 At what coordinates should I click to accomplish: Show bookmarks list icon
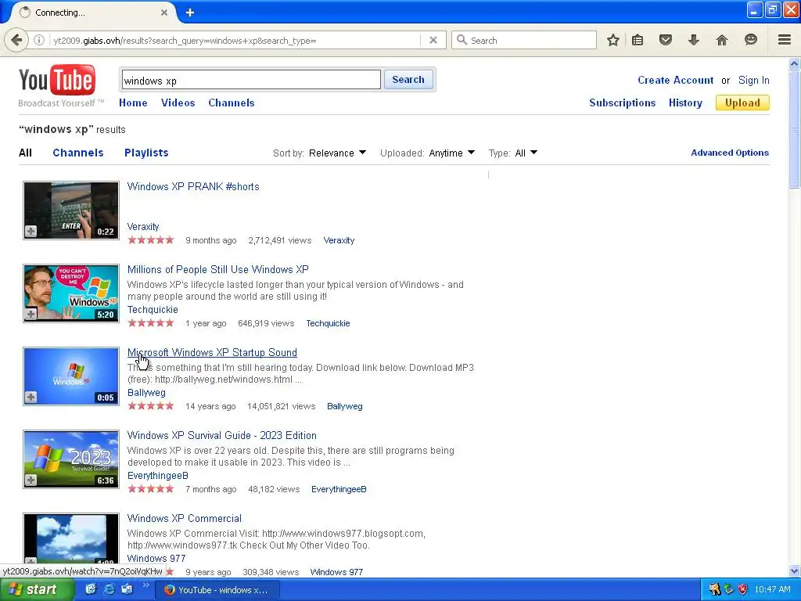(638, 40)
